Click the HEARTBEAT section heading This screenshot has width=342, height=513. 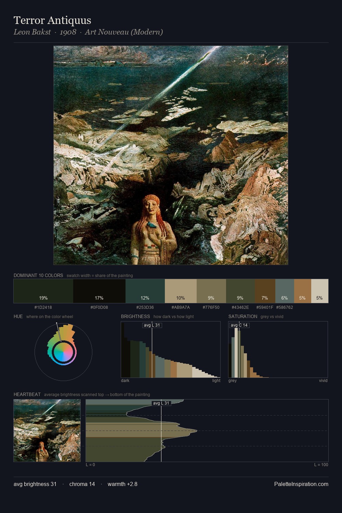[27, 394]
